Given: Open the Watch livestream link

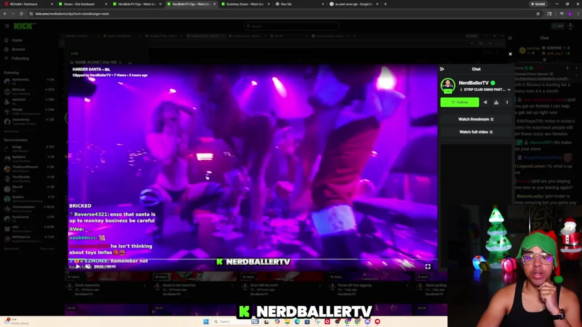Looking at the screenshot, I should (x=476, y=119).
